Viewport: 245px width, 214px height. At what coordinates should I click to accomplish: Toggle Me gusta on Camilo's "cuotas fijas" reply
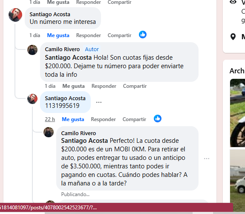coord(73,86)
